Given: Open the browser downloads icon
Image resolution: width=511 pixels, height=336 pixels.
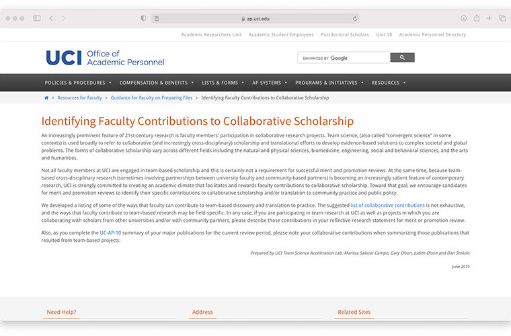Looking at the screenshot, I should (463, 18).
